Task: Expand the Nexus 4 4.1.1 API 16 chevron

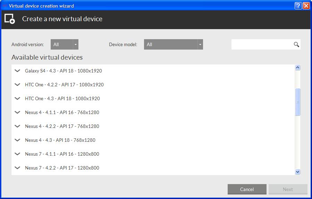Action: pos(17,112)
